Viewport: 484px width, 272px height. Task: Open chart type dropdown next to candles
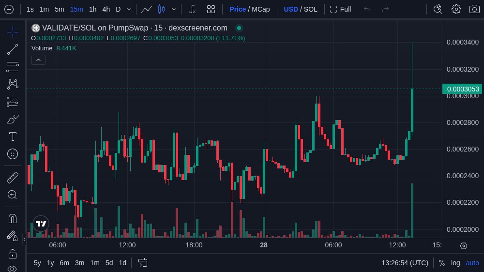(x=174, y=9)
